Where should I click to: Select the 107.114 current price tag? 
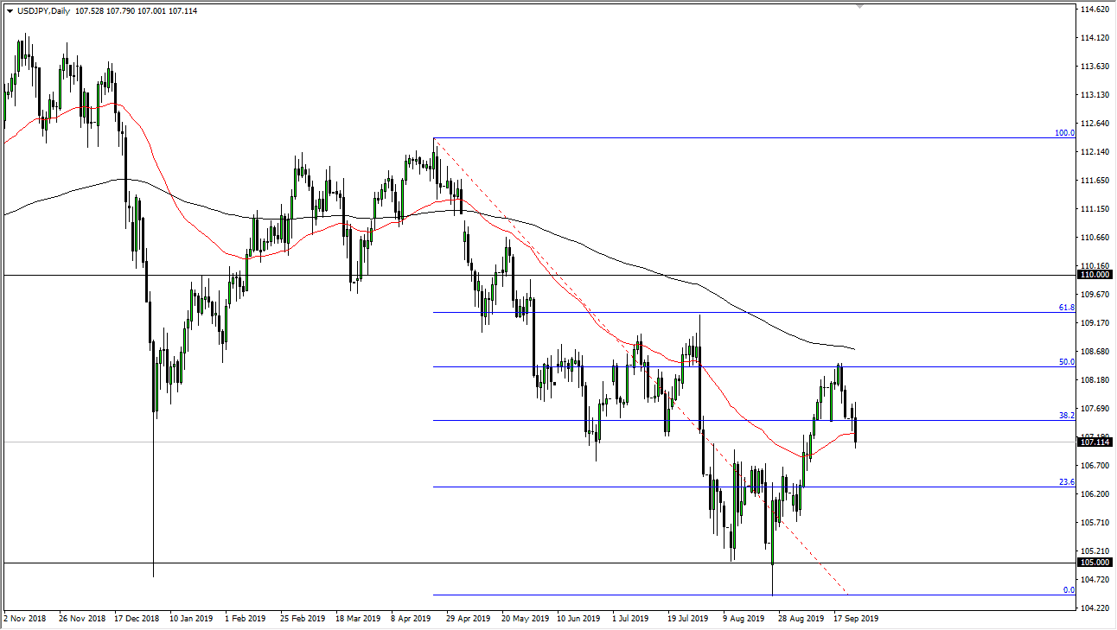click(x=1095, y=442)
